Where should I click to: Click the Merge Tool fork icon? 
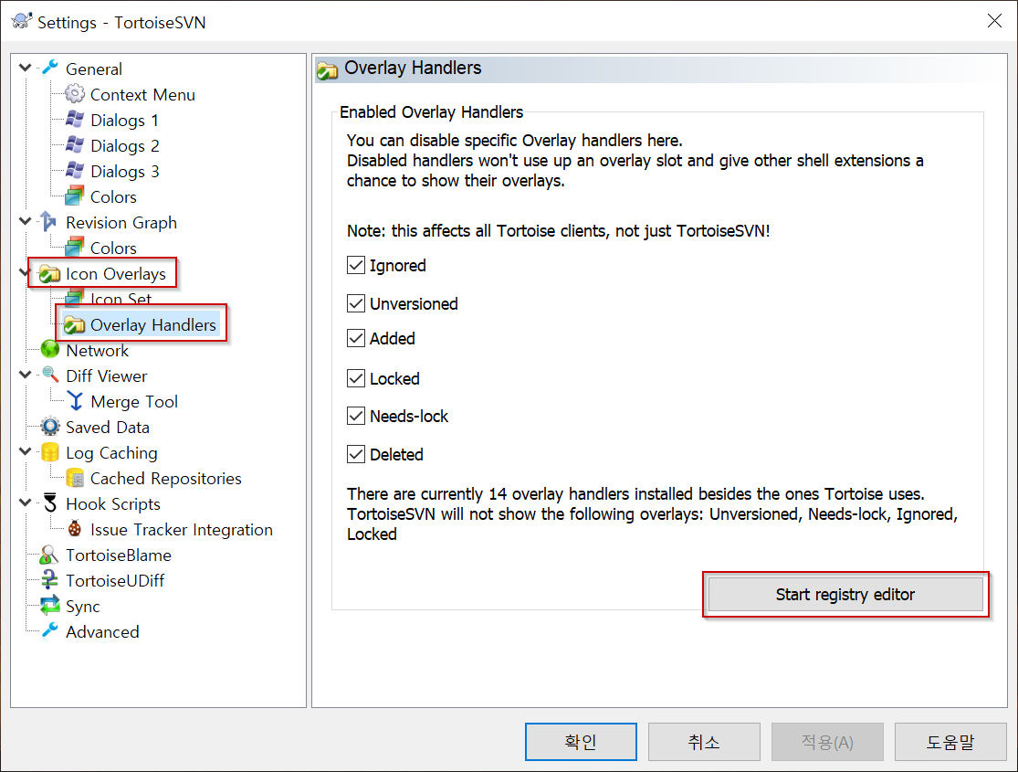(x=75, y=401)
